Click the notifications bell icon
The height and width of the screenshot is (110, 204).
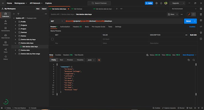pyautogui.click(x=161, y=3)
